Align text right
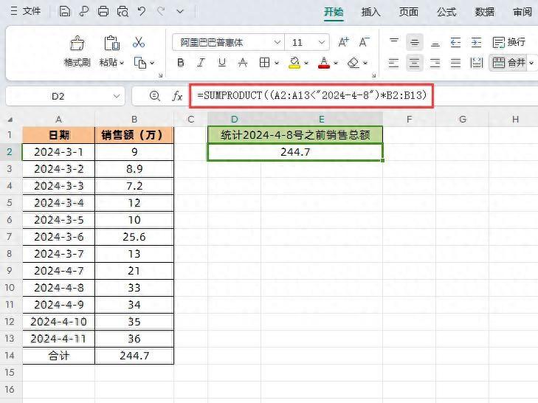This screenshot has height=403, width=538. [x=435, y=63]
